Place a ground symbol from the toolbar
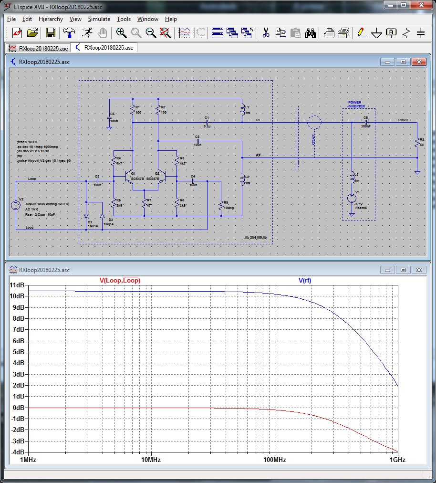This screenshot has height=483, width=436. (377, 33)
